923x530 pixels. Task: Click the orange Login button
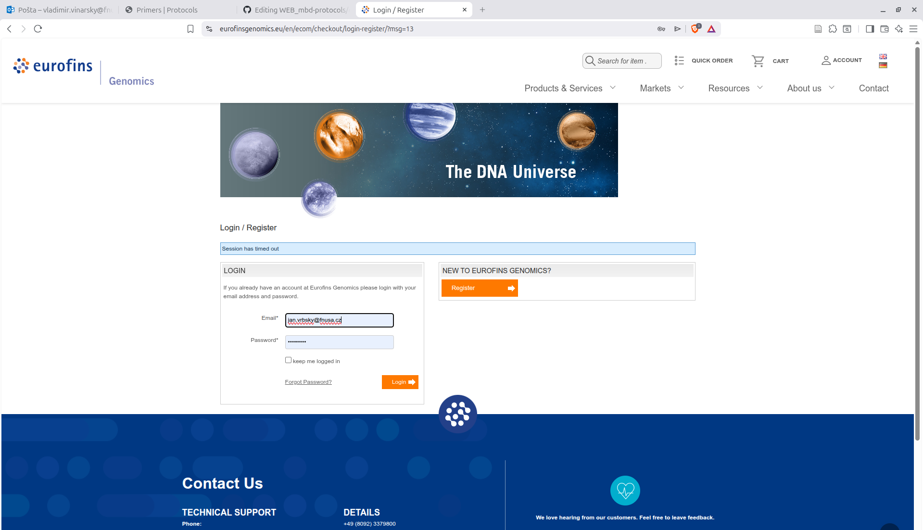400,382
